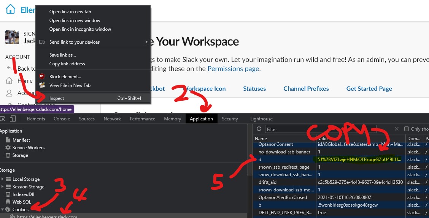Toggle the device toolbar icon in DevTools
The height and width of the screenshot is (218, 429).
pos(13,118)
